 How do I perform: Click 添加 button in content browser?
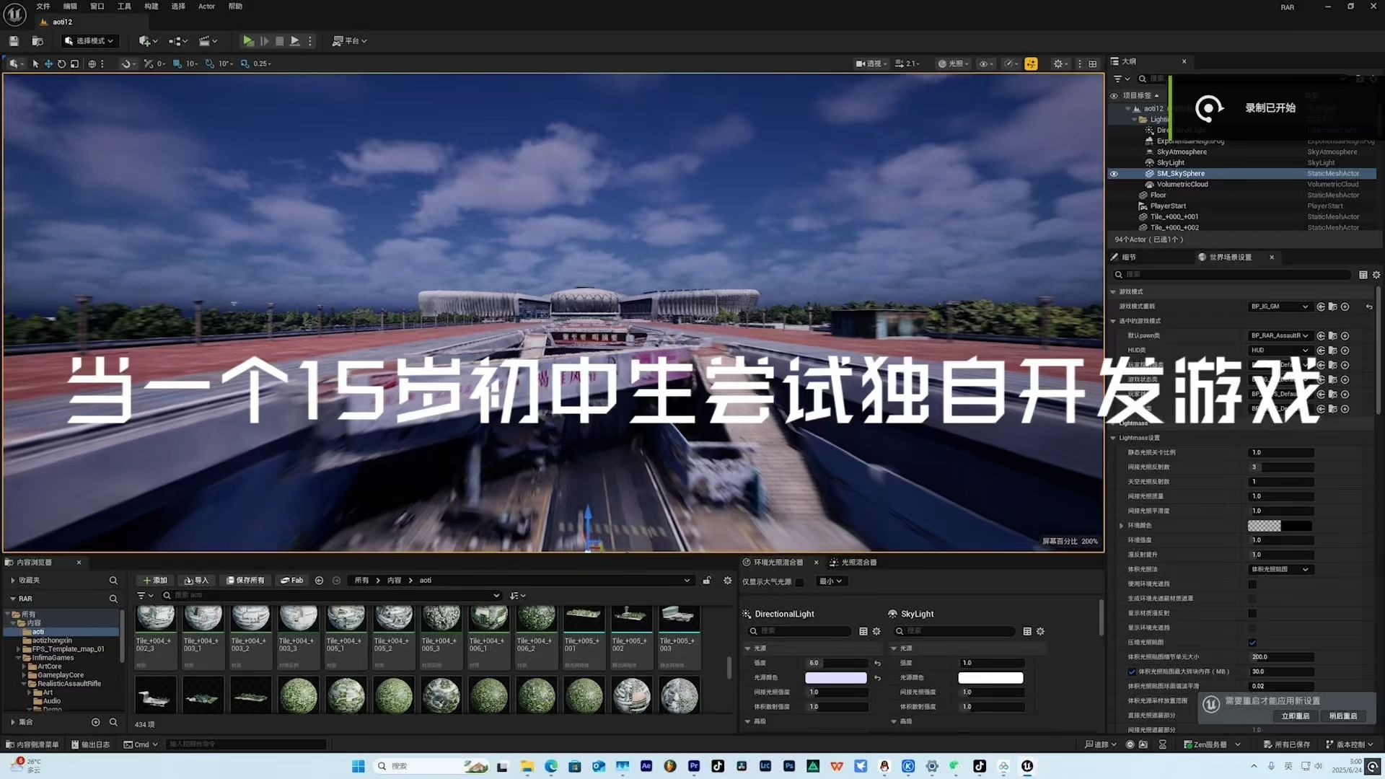point(155,581)
